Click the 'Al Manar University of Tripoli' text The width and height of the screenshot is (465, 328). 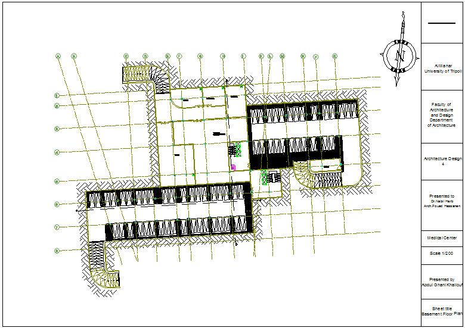point(443,68)
